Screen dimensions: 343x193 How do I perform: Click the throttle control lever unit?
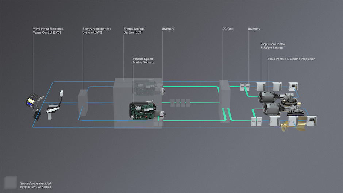click(52, 110)
